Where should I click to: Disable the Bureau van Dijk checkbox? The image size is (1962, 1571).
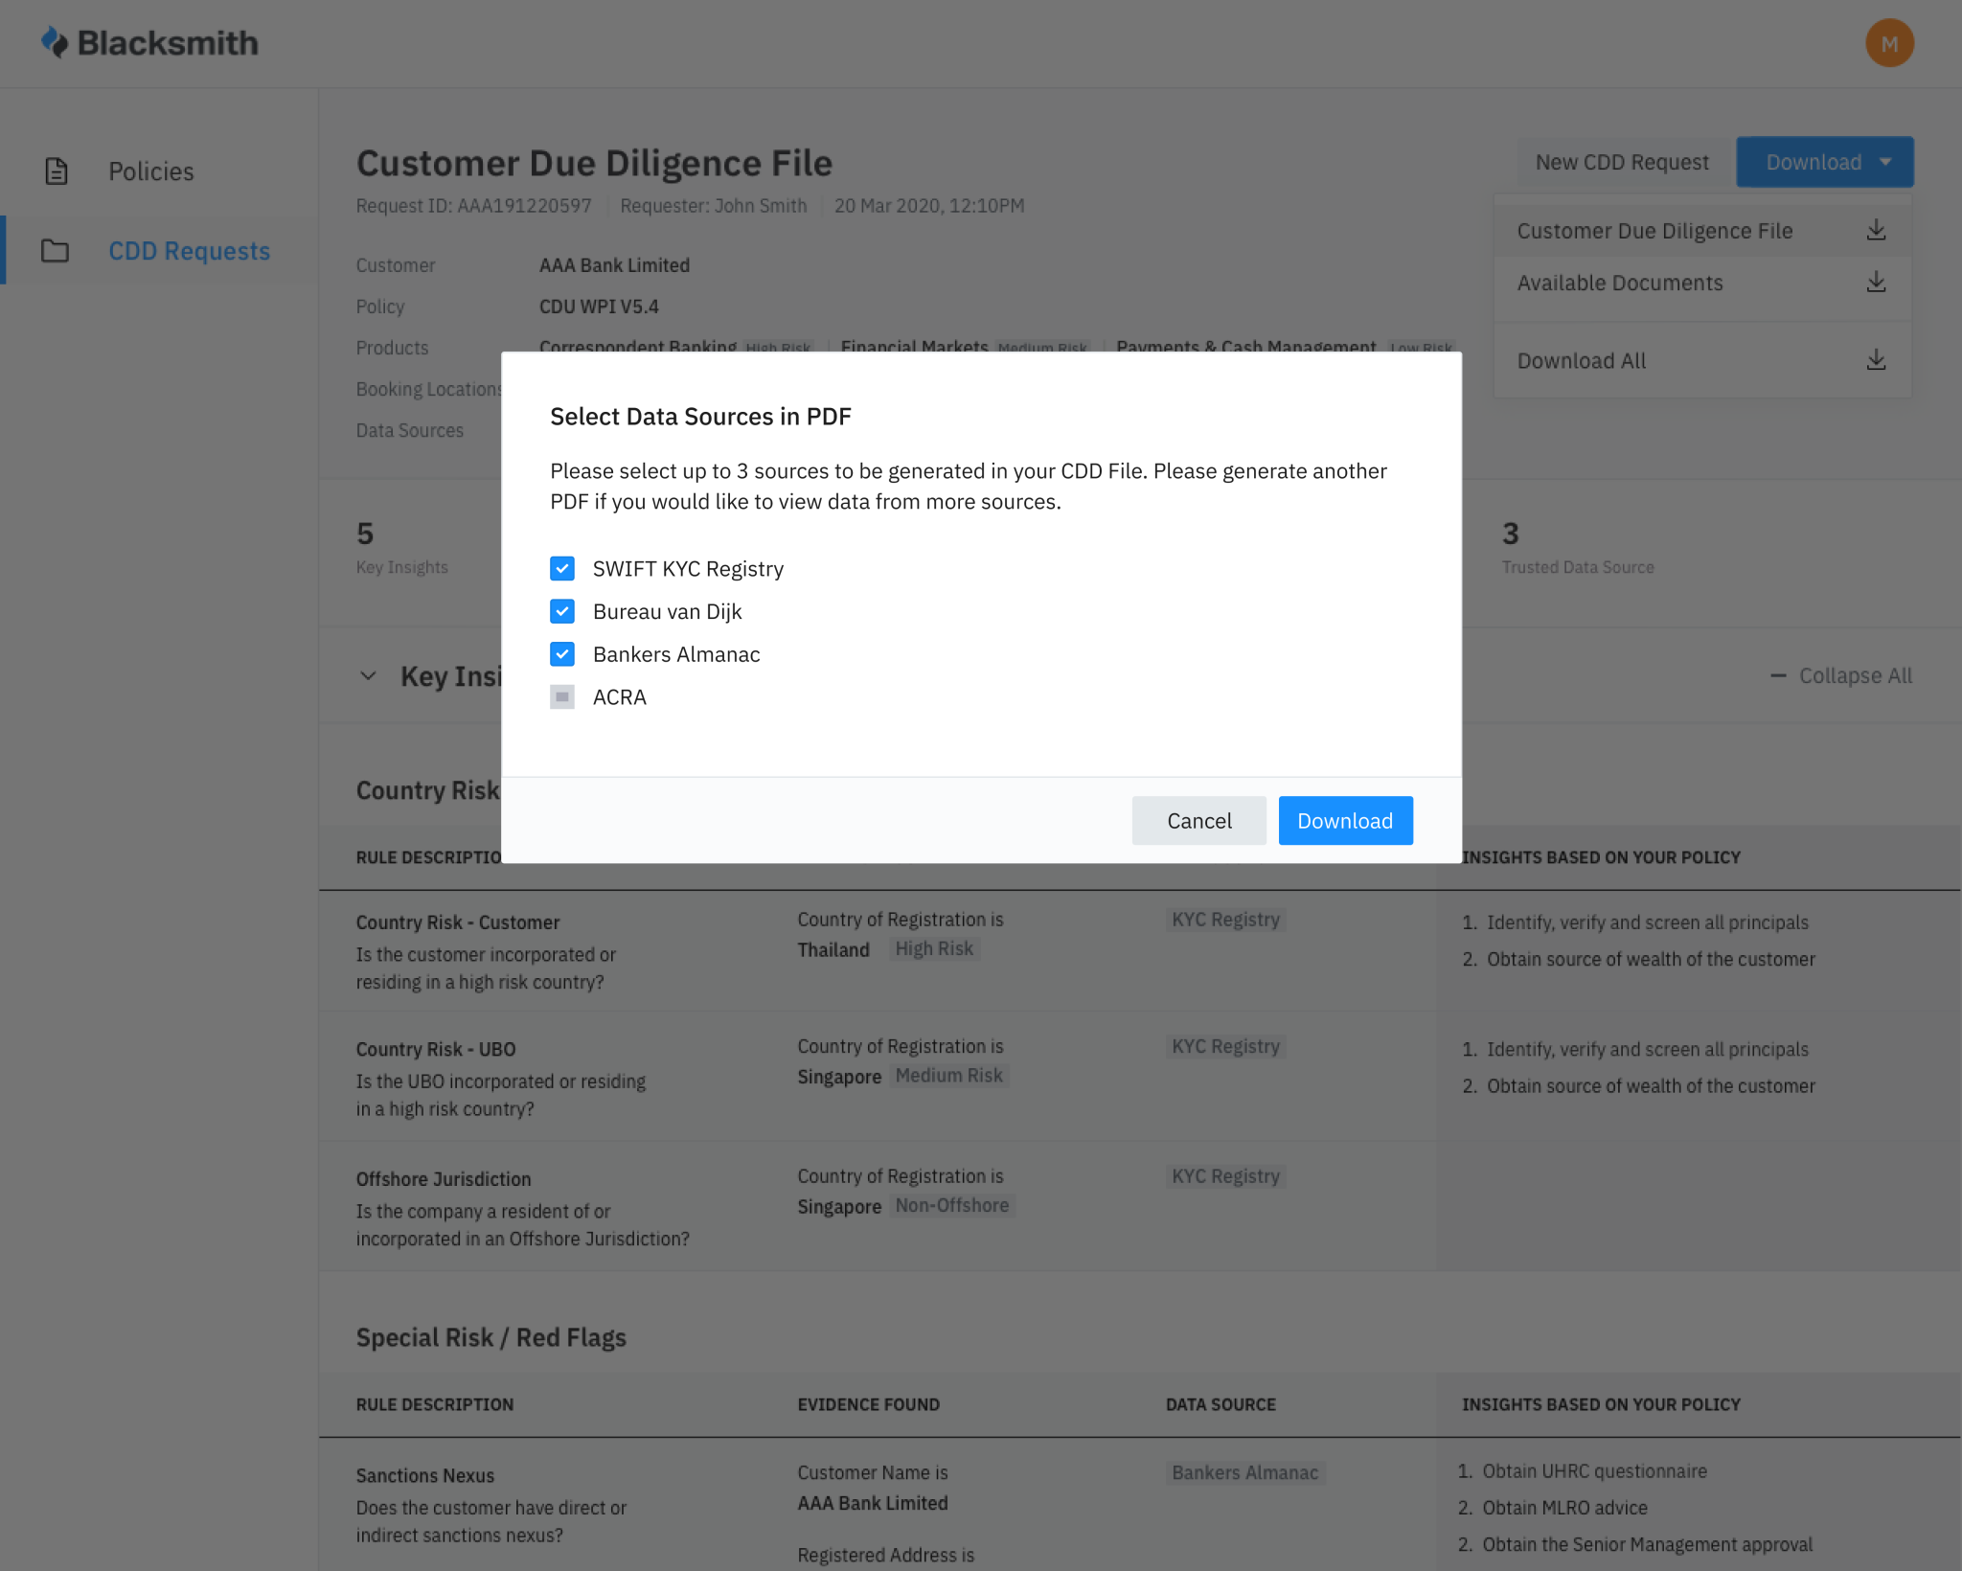pyautogui.click(x=562, y=611)
